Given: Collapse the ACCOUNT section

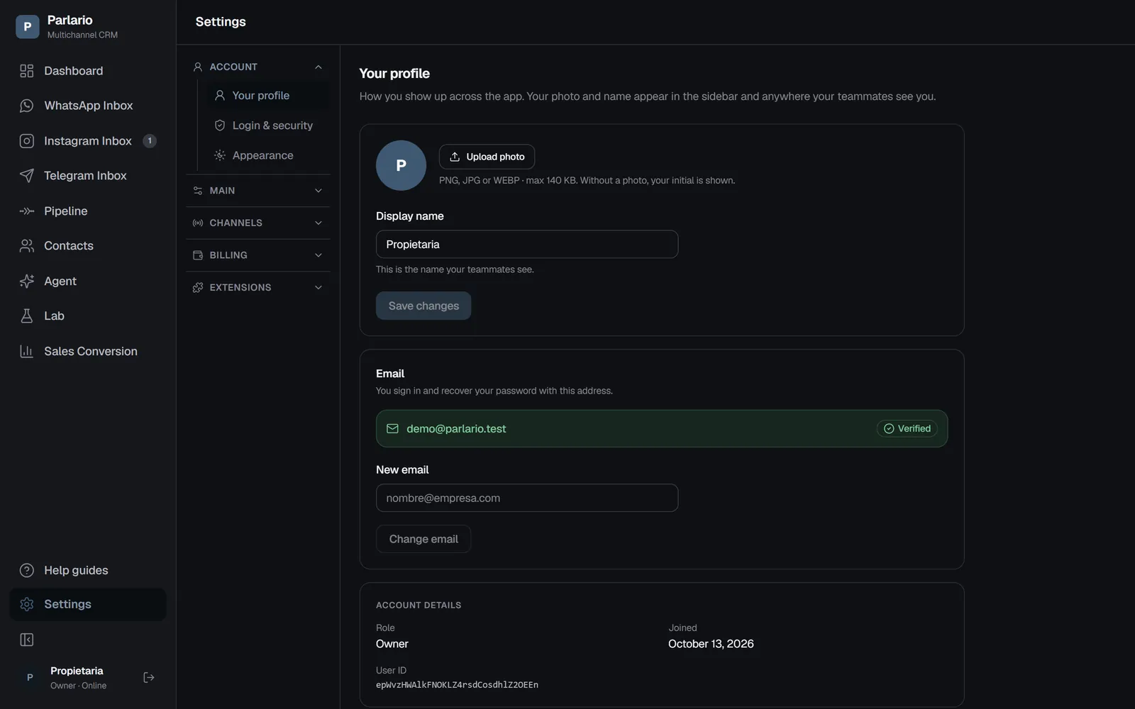Looking at the screenshot, I should [x=258, y=67].
